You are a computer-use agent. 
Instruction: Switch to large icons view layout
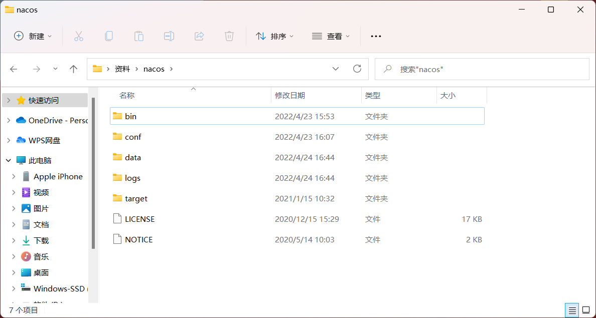pos(586,310)
